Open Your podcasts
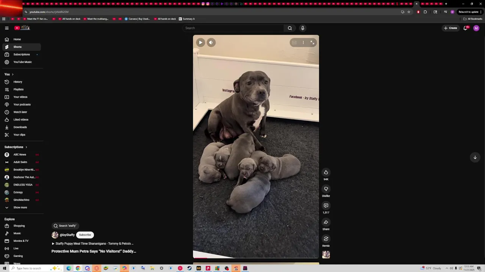 21,105
